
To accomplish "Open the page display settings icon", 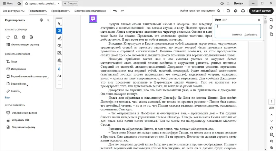I will [x=272, y=134].
